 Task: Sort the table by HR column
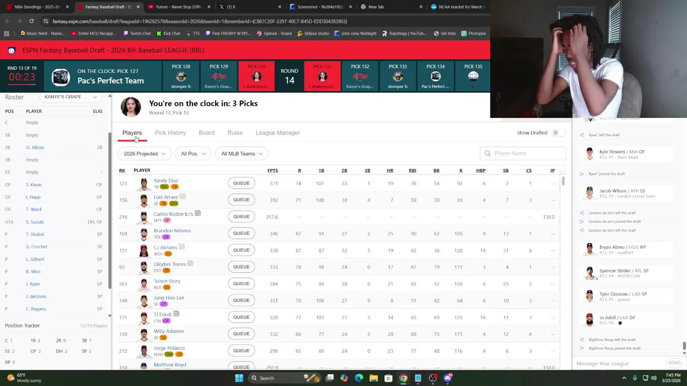(x=390, y=170)
